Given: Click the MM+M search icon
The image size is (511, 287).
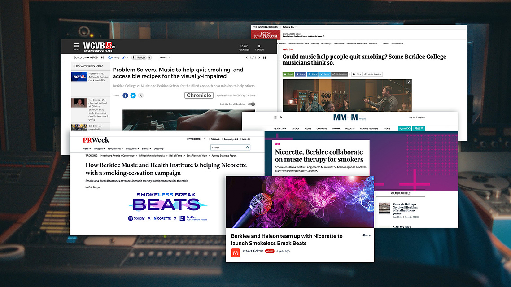Looking at the screenshot, I should pyautogui.click(x=281, y=117).
